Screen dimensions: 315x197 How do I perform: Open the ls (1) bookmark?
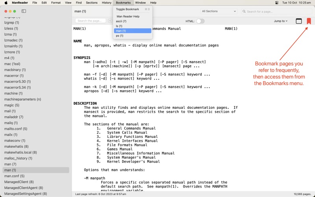(133, 26)
